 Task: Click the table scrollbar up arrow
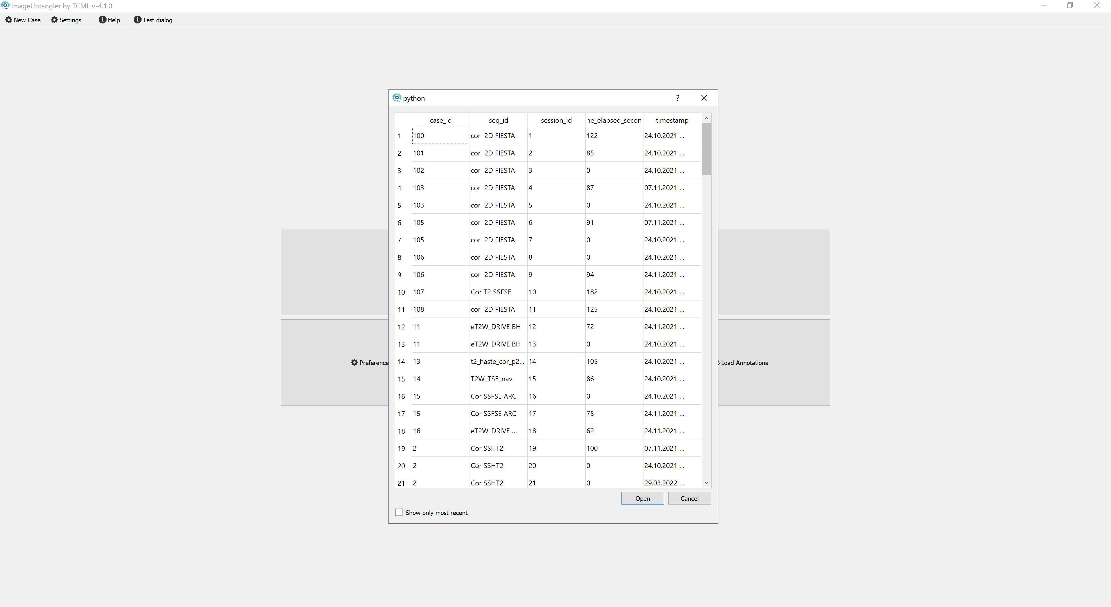[x=706, y=118]
